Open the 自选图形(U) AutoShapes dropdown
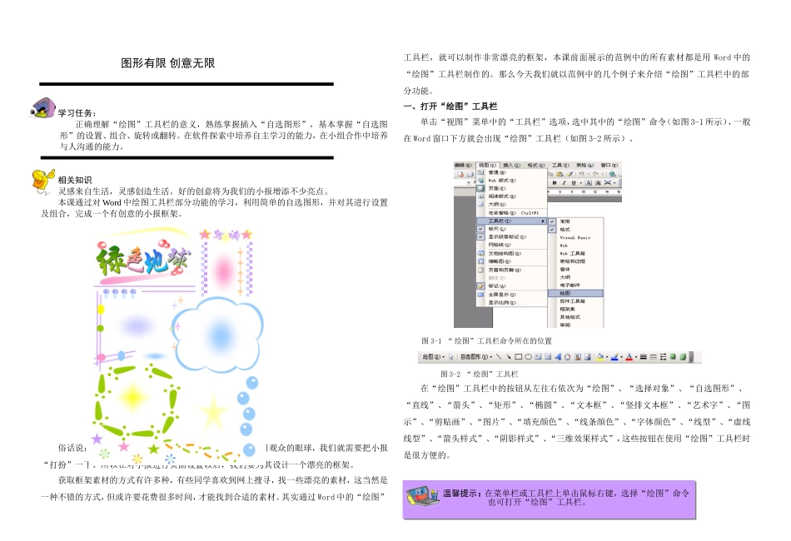This screenshot has width=791, height=541. point(476,357)
